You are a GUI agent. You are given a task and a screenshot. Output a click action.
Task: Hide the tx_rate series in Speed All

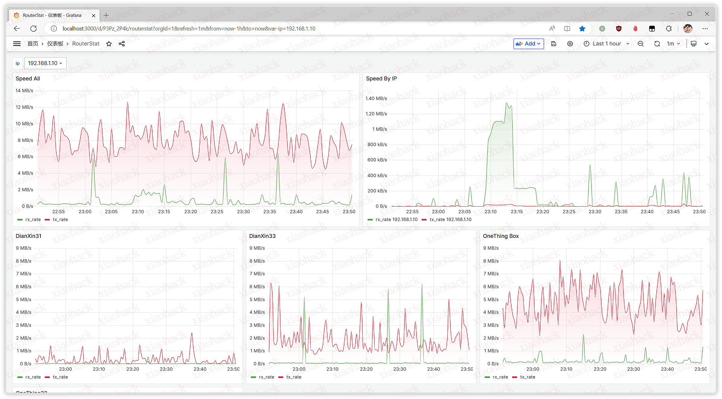pos(60,220)
